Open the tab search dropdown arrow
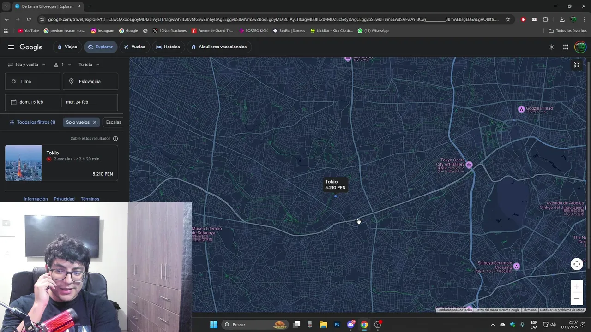Image resolution: width=591 pixels, height=332 pixels. coord(6,6)
